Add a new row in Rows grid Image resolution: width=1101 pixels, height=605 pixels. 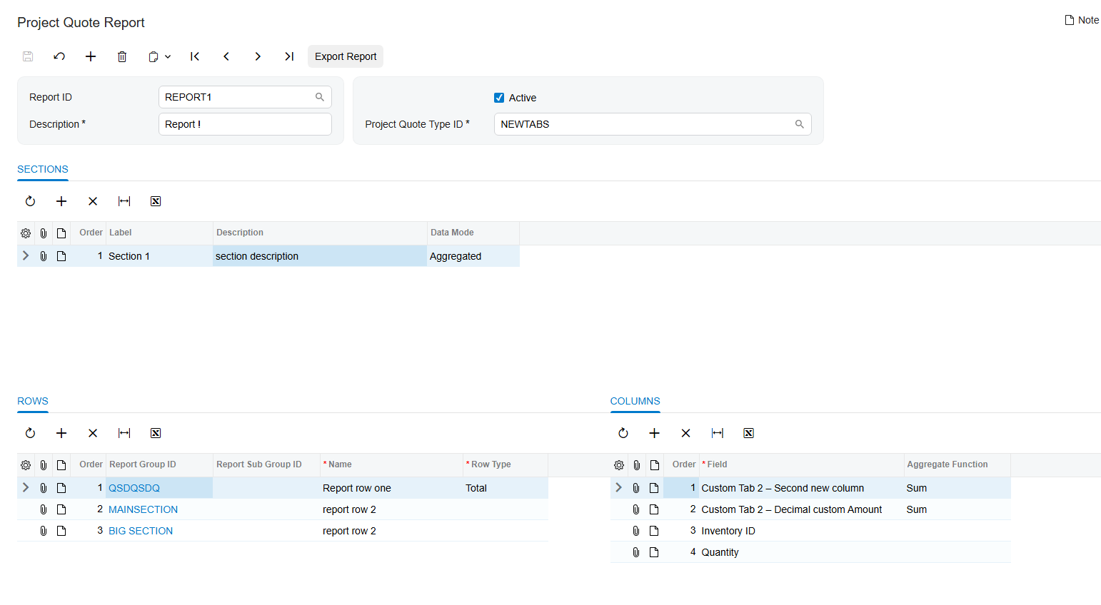(61, 433)
